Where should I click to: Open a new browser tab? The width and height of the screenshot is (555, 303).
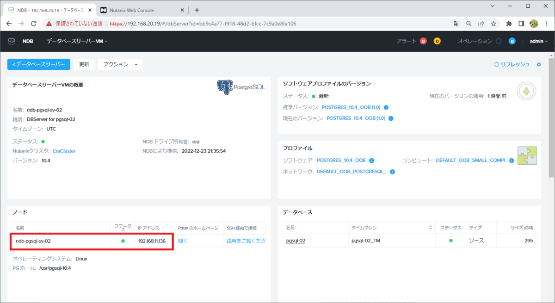coord(197,10)
